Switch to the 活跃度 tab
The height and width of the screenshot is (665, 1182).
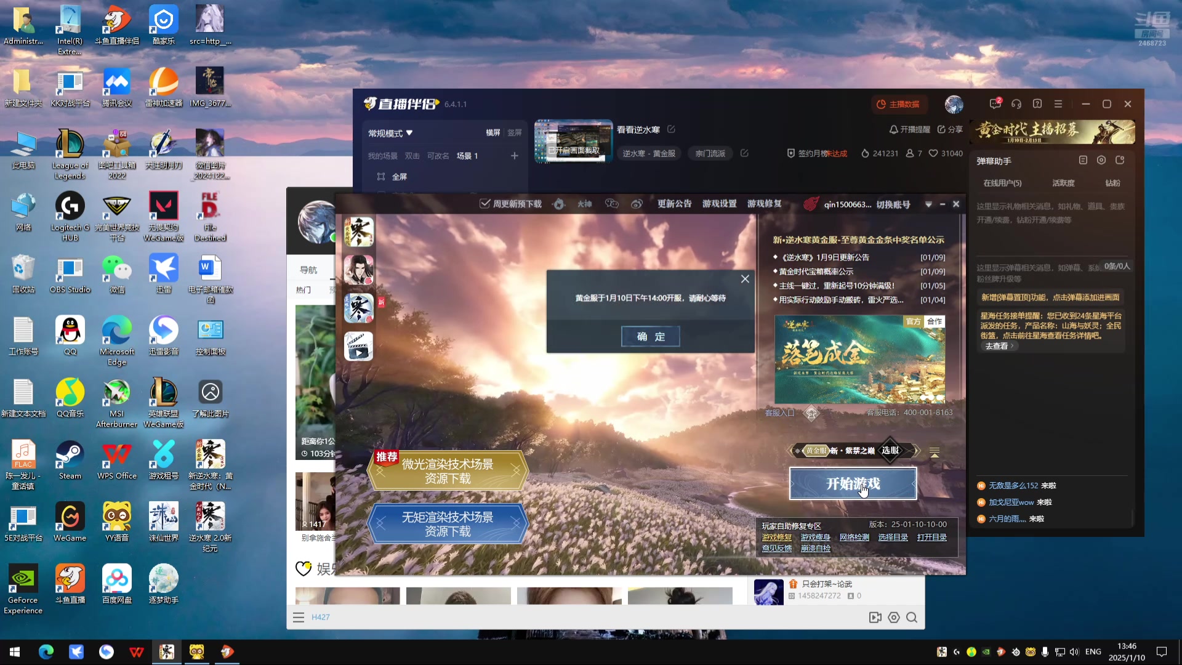(x=1063, y=183)
